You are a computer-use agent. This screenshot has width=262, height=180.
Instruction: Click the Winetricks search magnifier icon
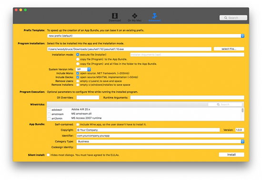click(218, 104)
